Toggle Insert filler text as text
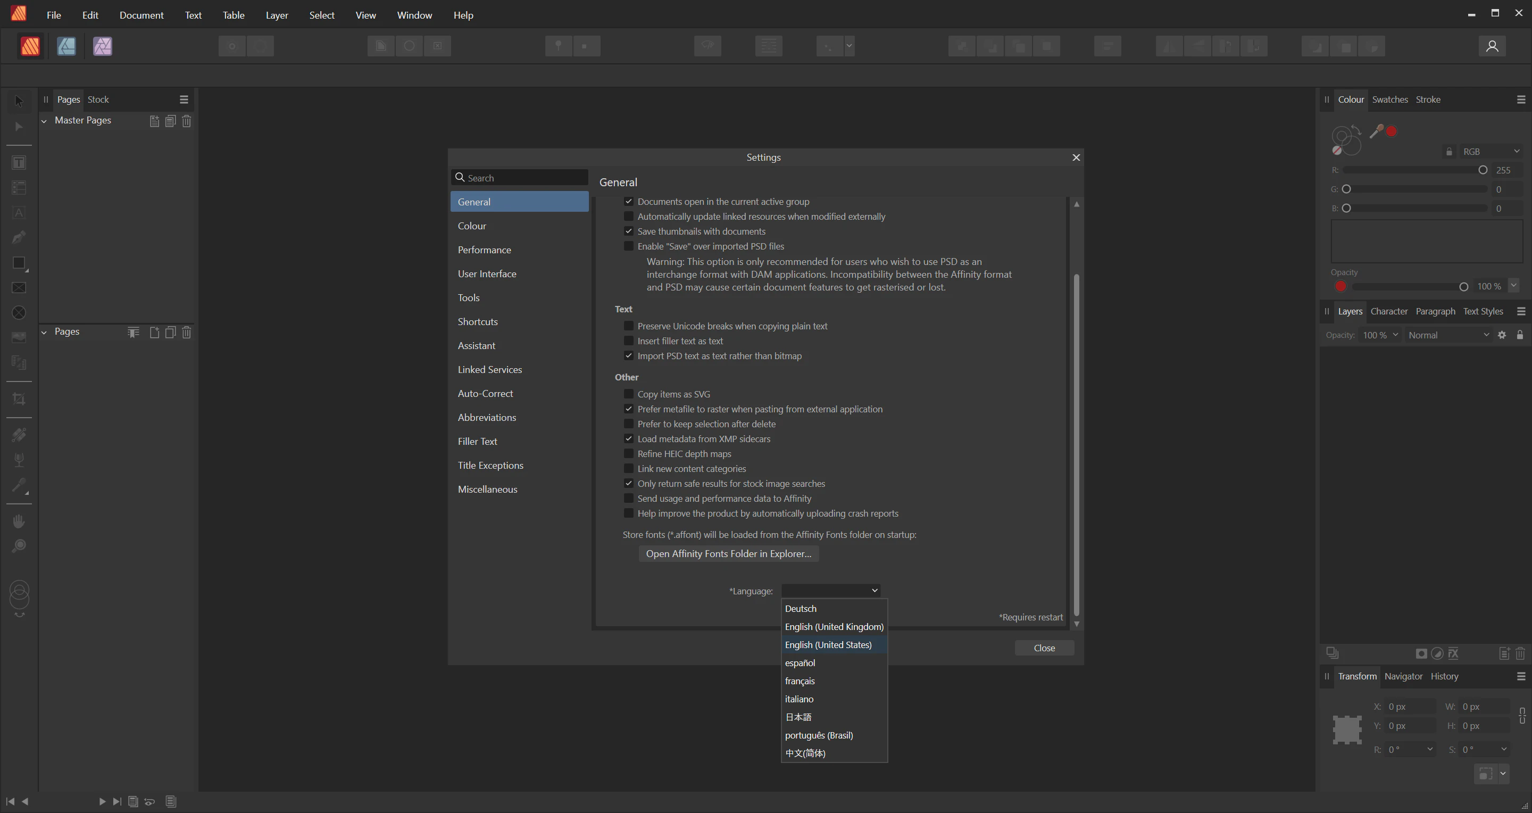The height and width of the screenshot is (813, 1532). click(629, 341)
